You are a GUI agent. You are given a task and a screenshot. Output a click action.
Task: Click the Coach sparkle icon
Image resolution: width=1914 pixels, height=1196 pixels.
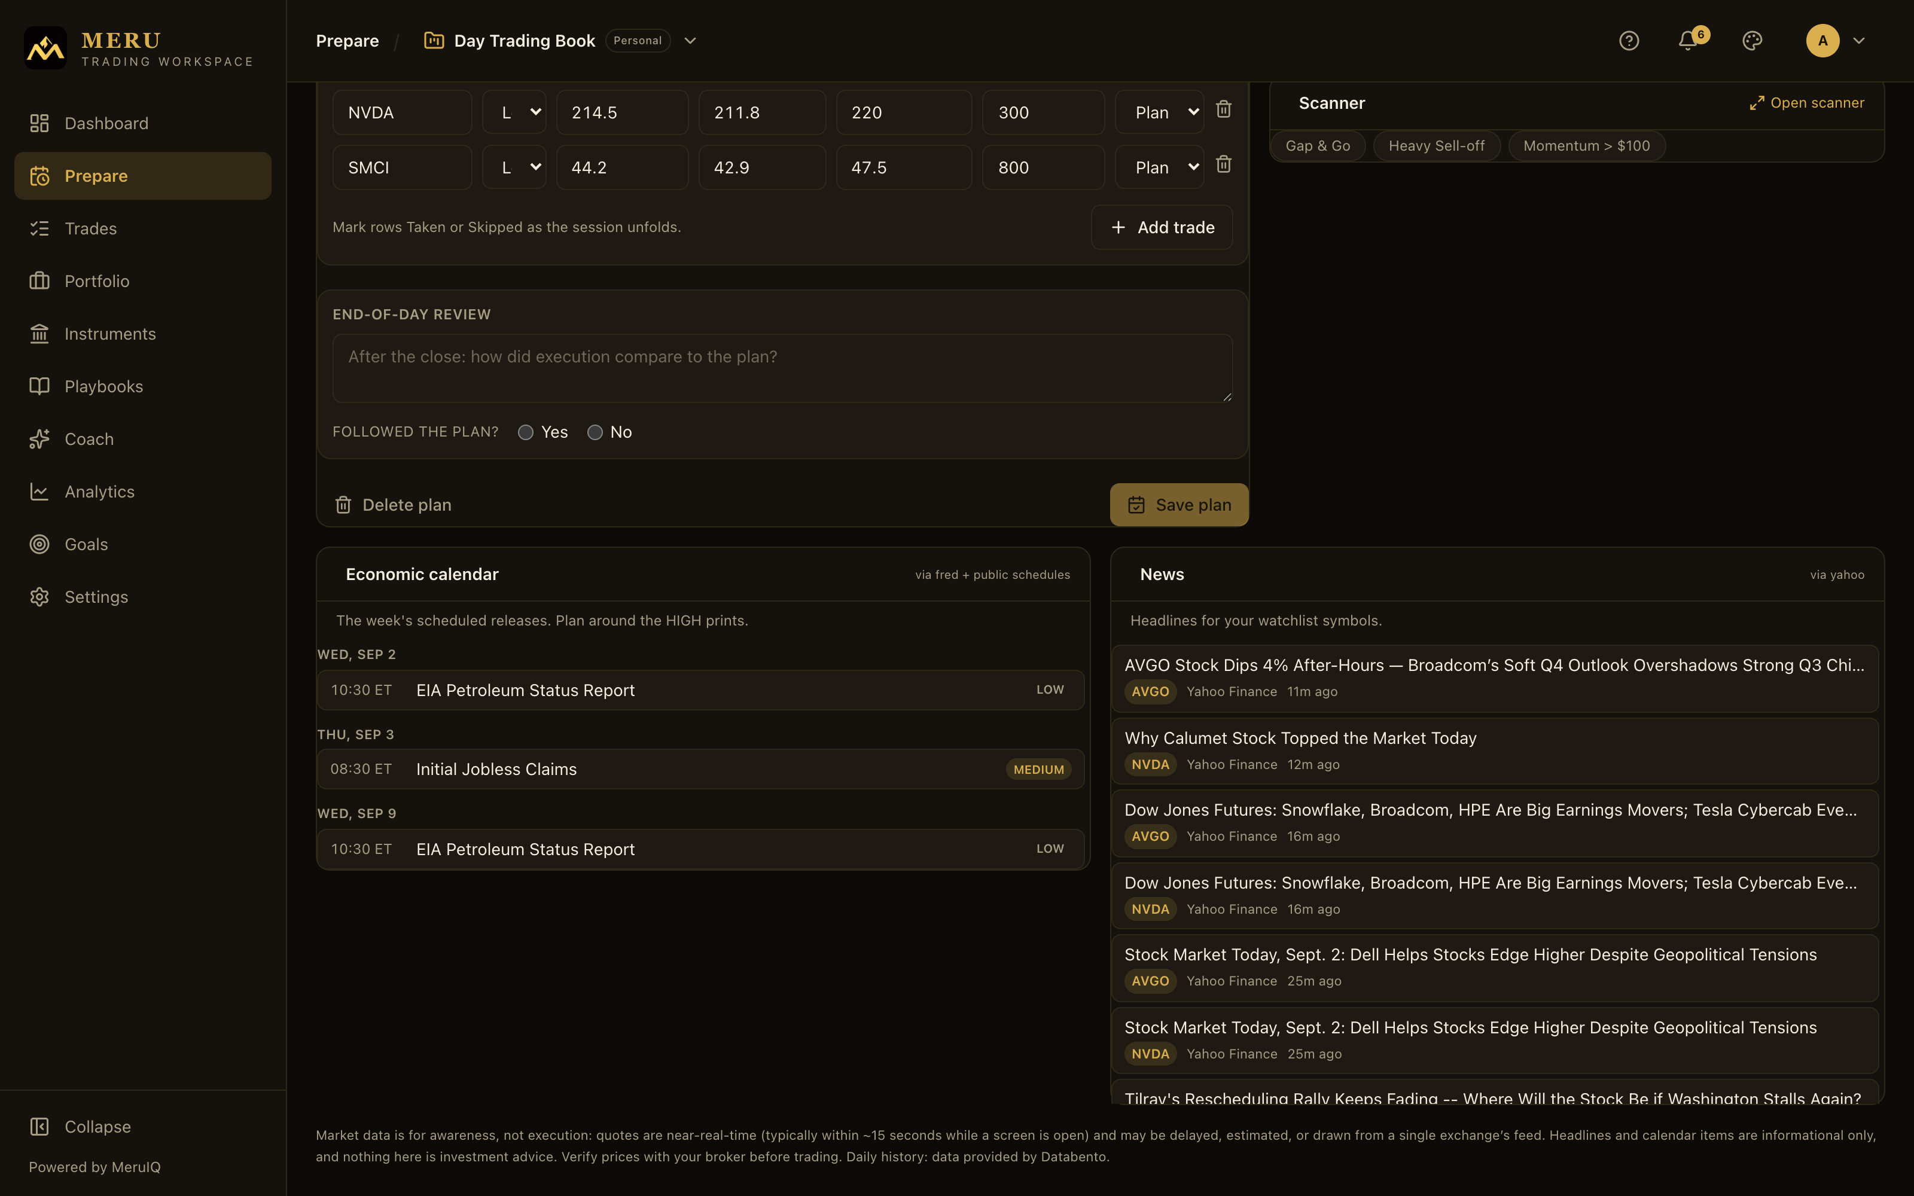[39, 439]
